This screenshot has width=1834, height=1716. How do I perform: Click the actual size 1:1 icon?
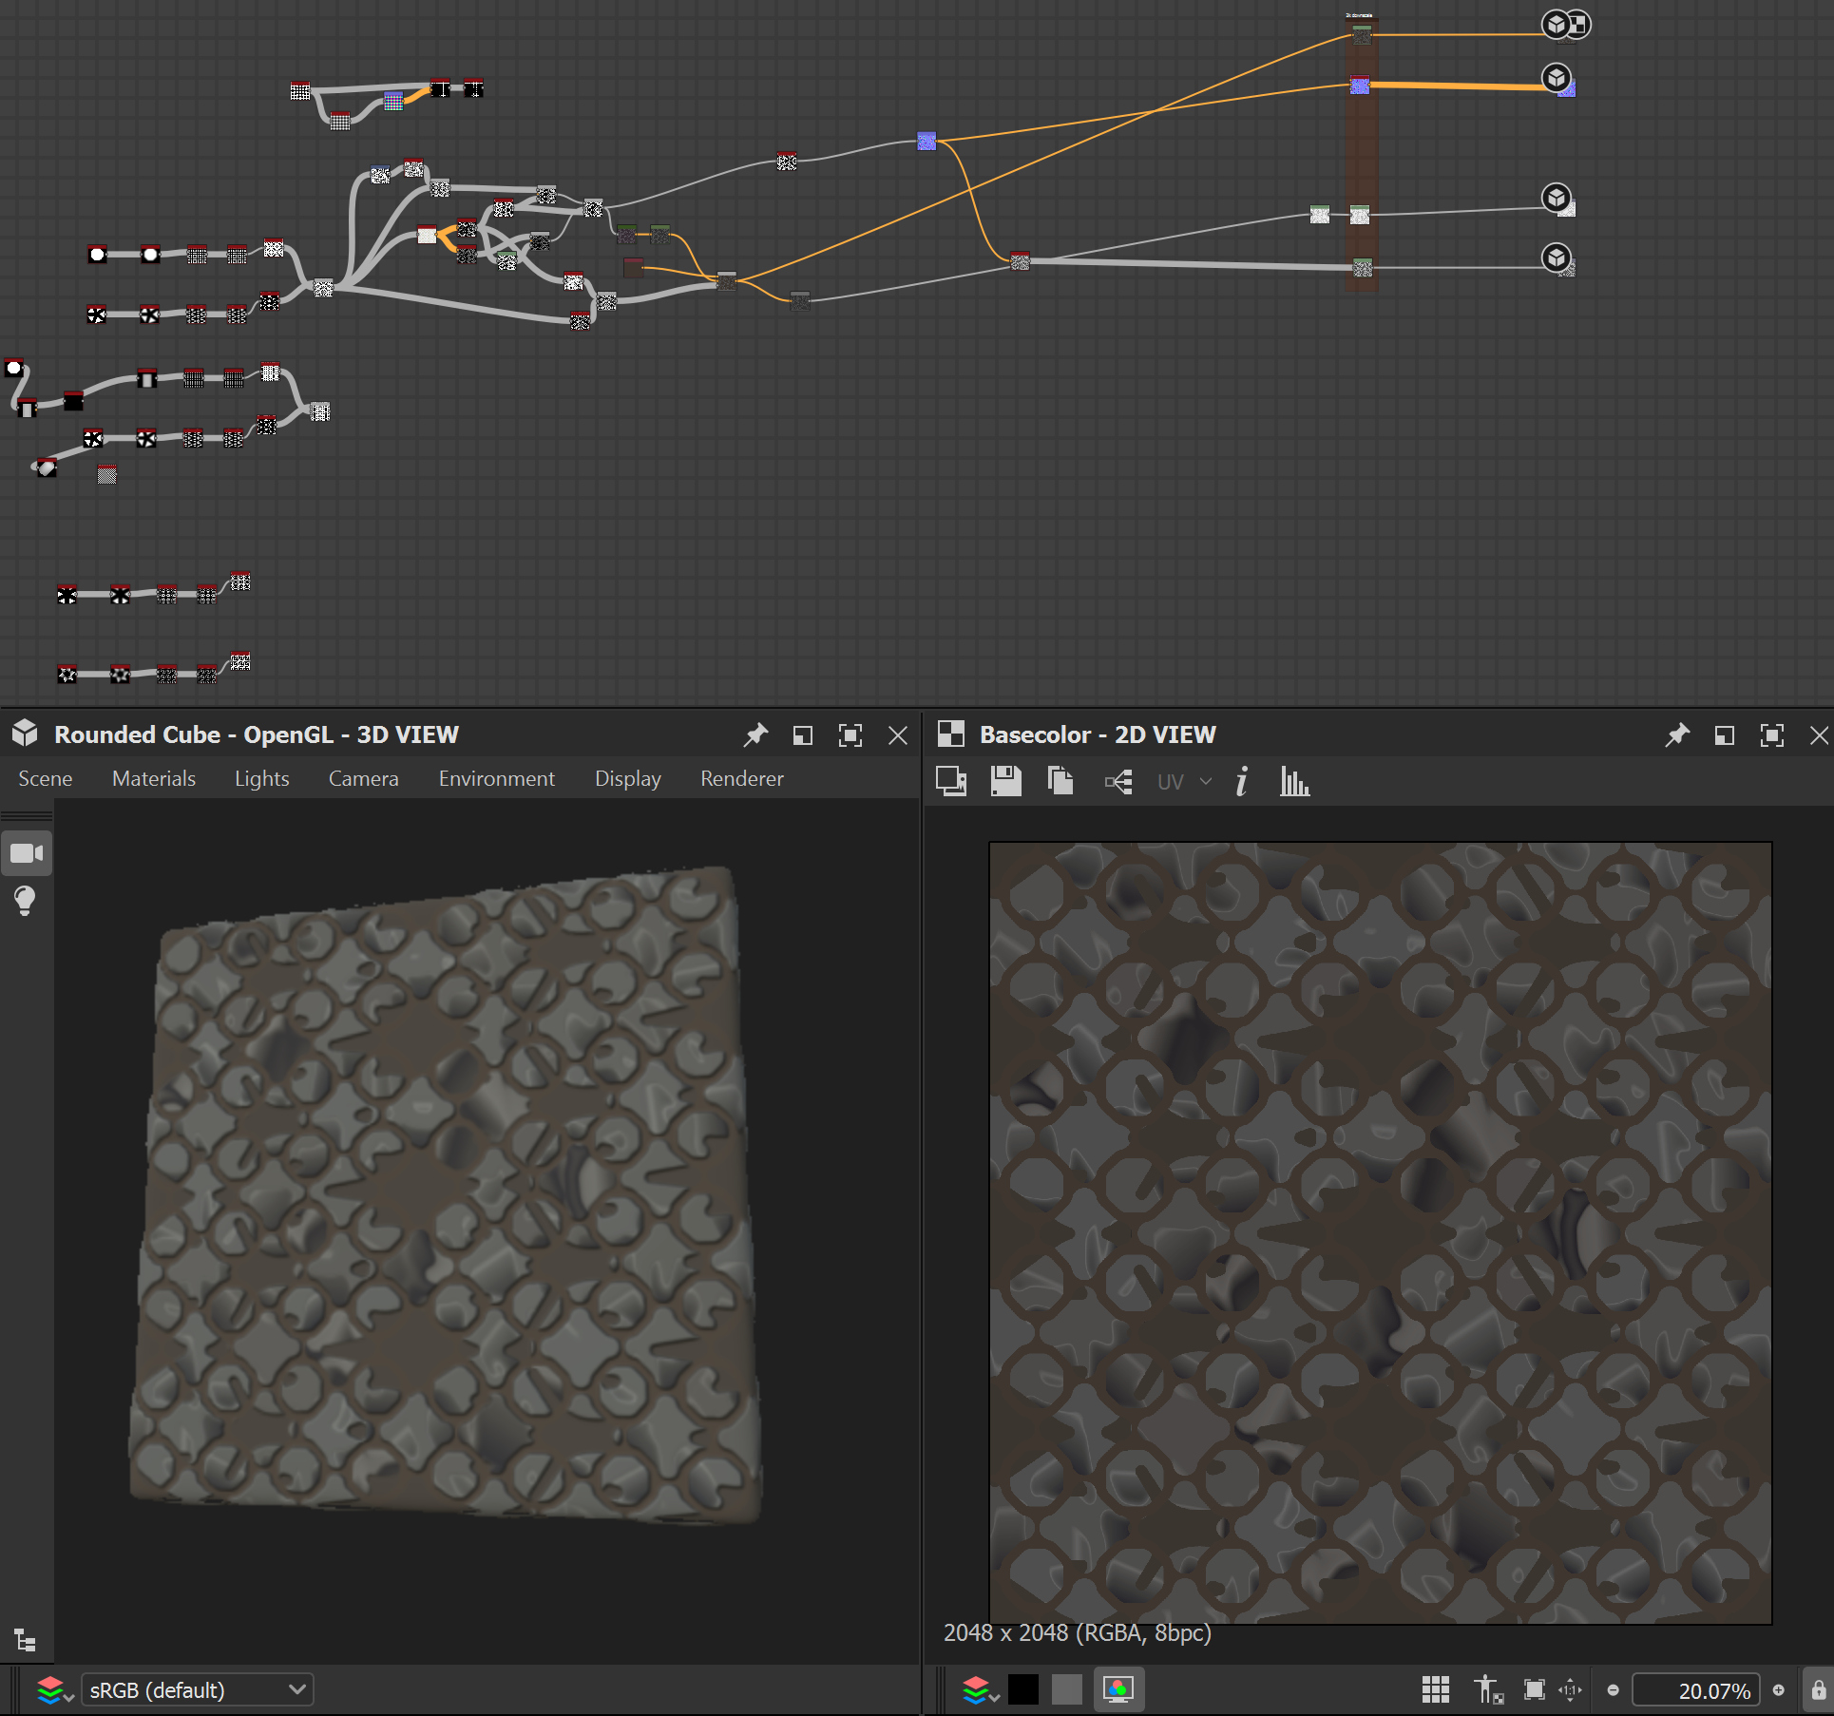[1571, 1689]
